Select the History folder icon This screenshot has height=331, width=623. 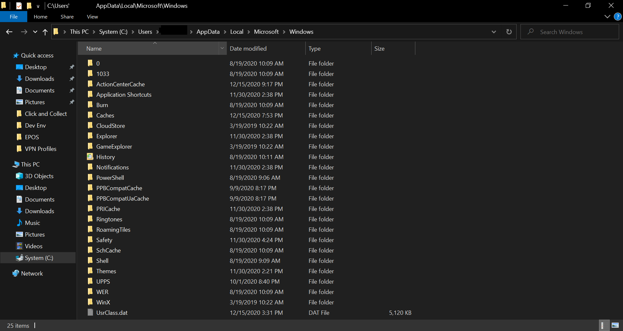tap(90, 157)
